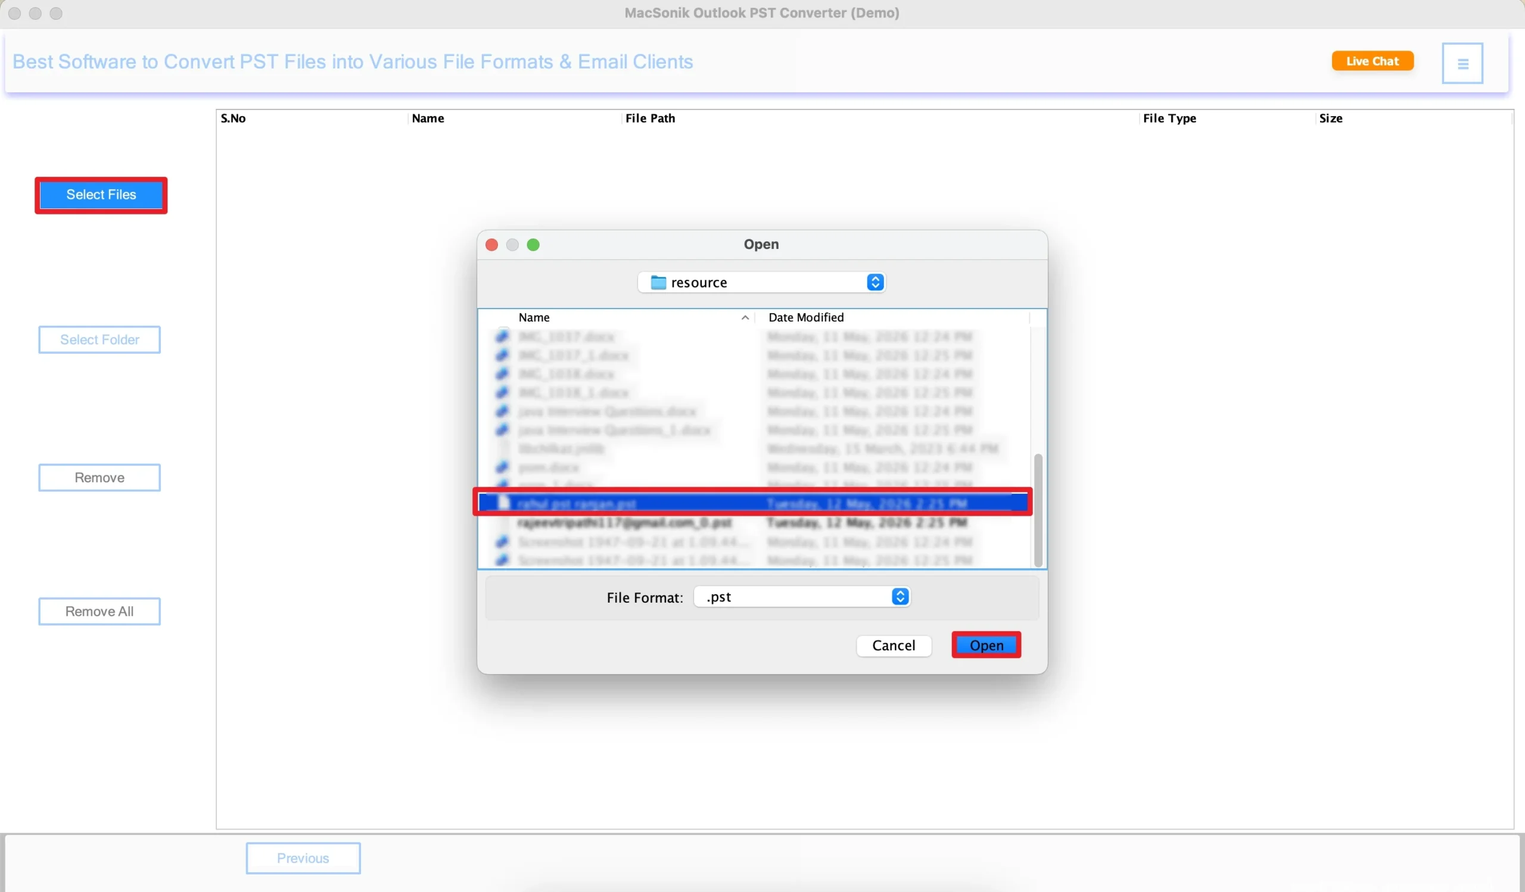Click the Select Files button

pyautogui.click(x=101, y=195)
